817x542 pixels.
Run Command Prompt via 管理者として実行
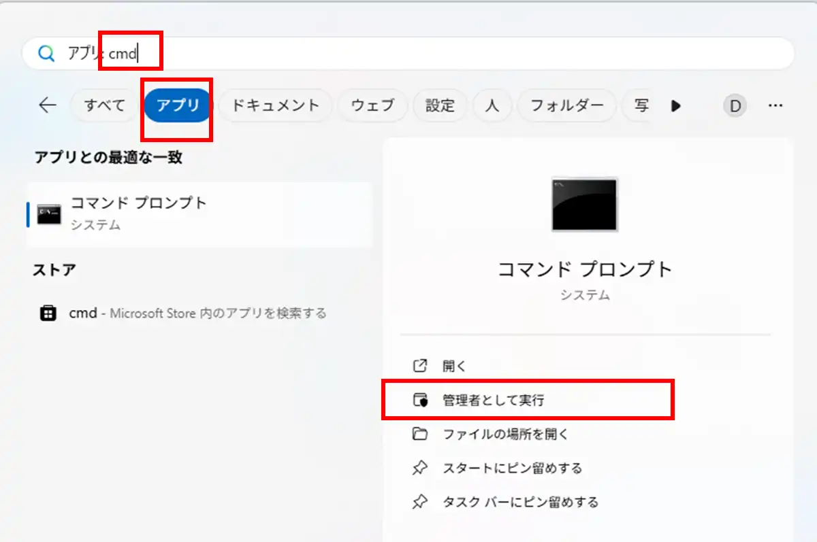(494, 401)
